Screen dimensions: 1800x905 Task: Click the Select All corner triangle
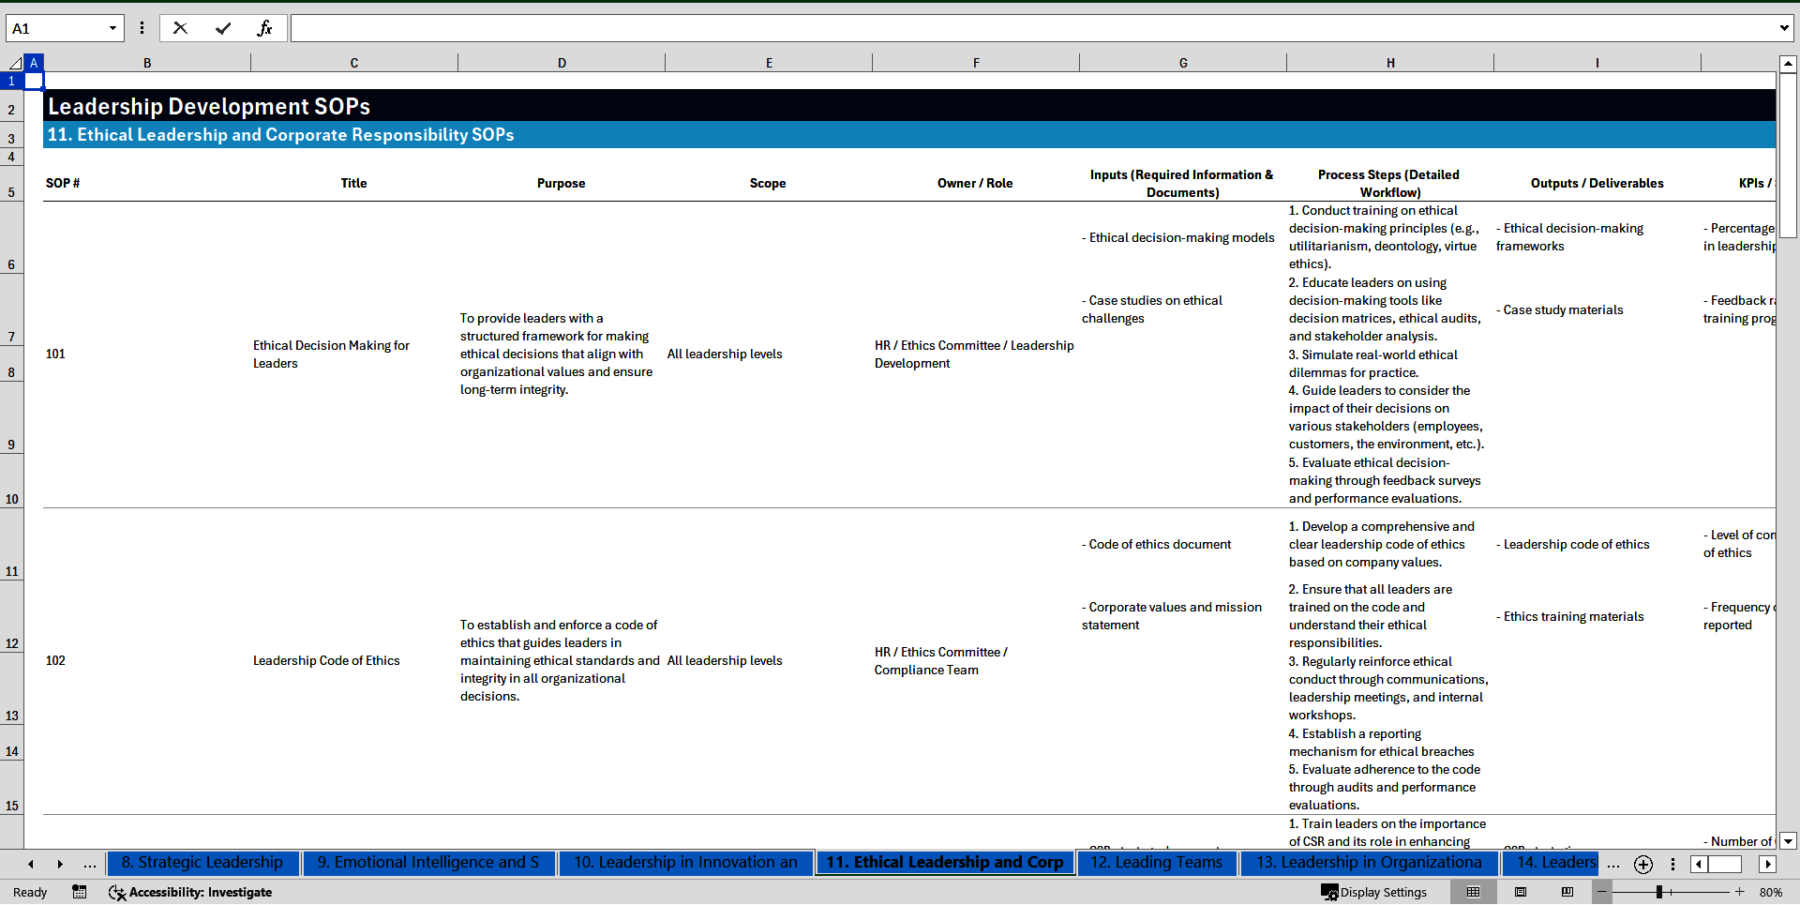pos(14,63)
